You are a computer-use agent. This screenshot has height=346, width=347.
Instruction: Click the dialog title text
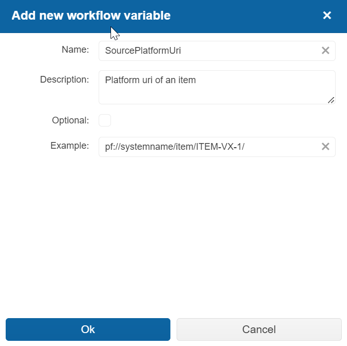pos(91,15)
